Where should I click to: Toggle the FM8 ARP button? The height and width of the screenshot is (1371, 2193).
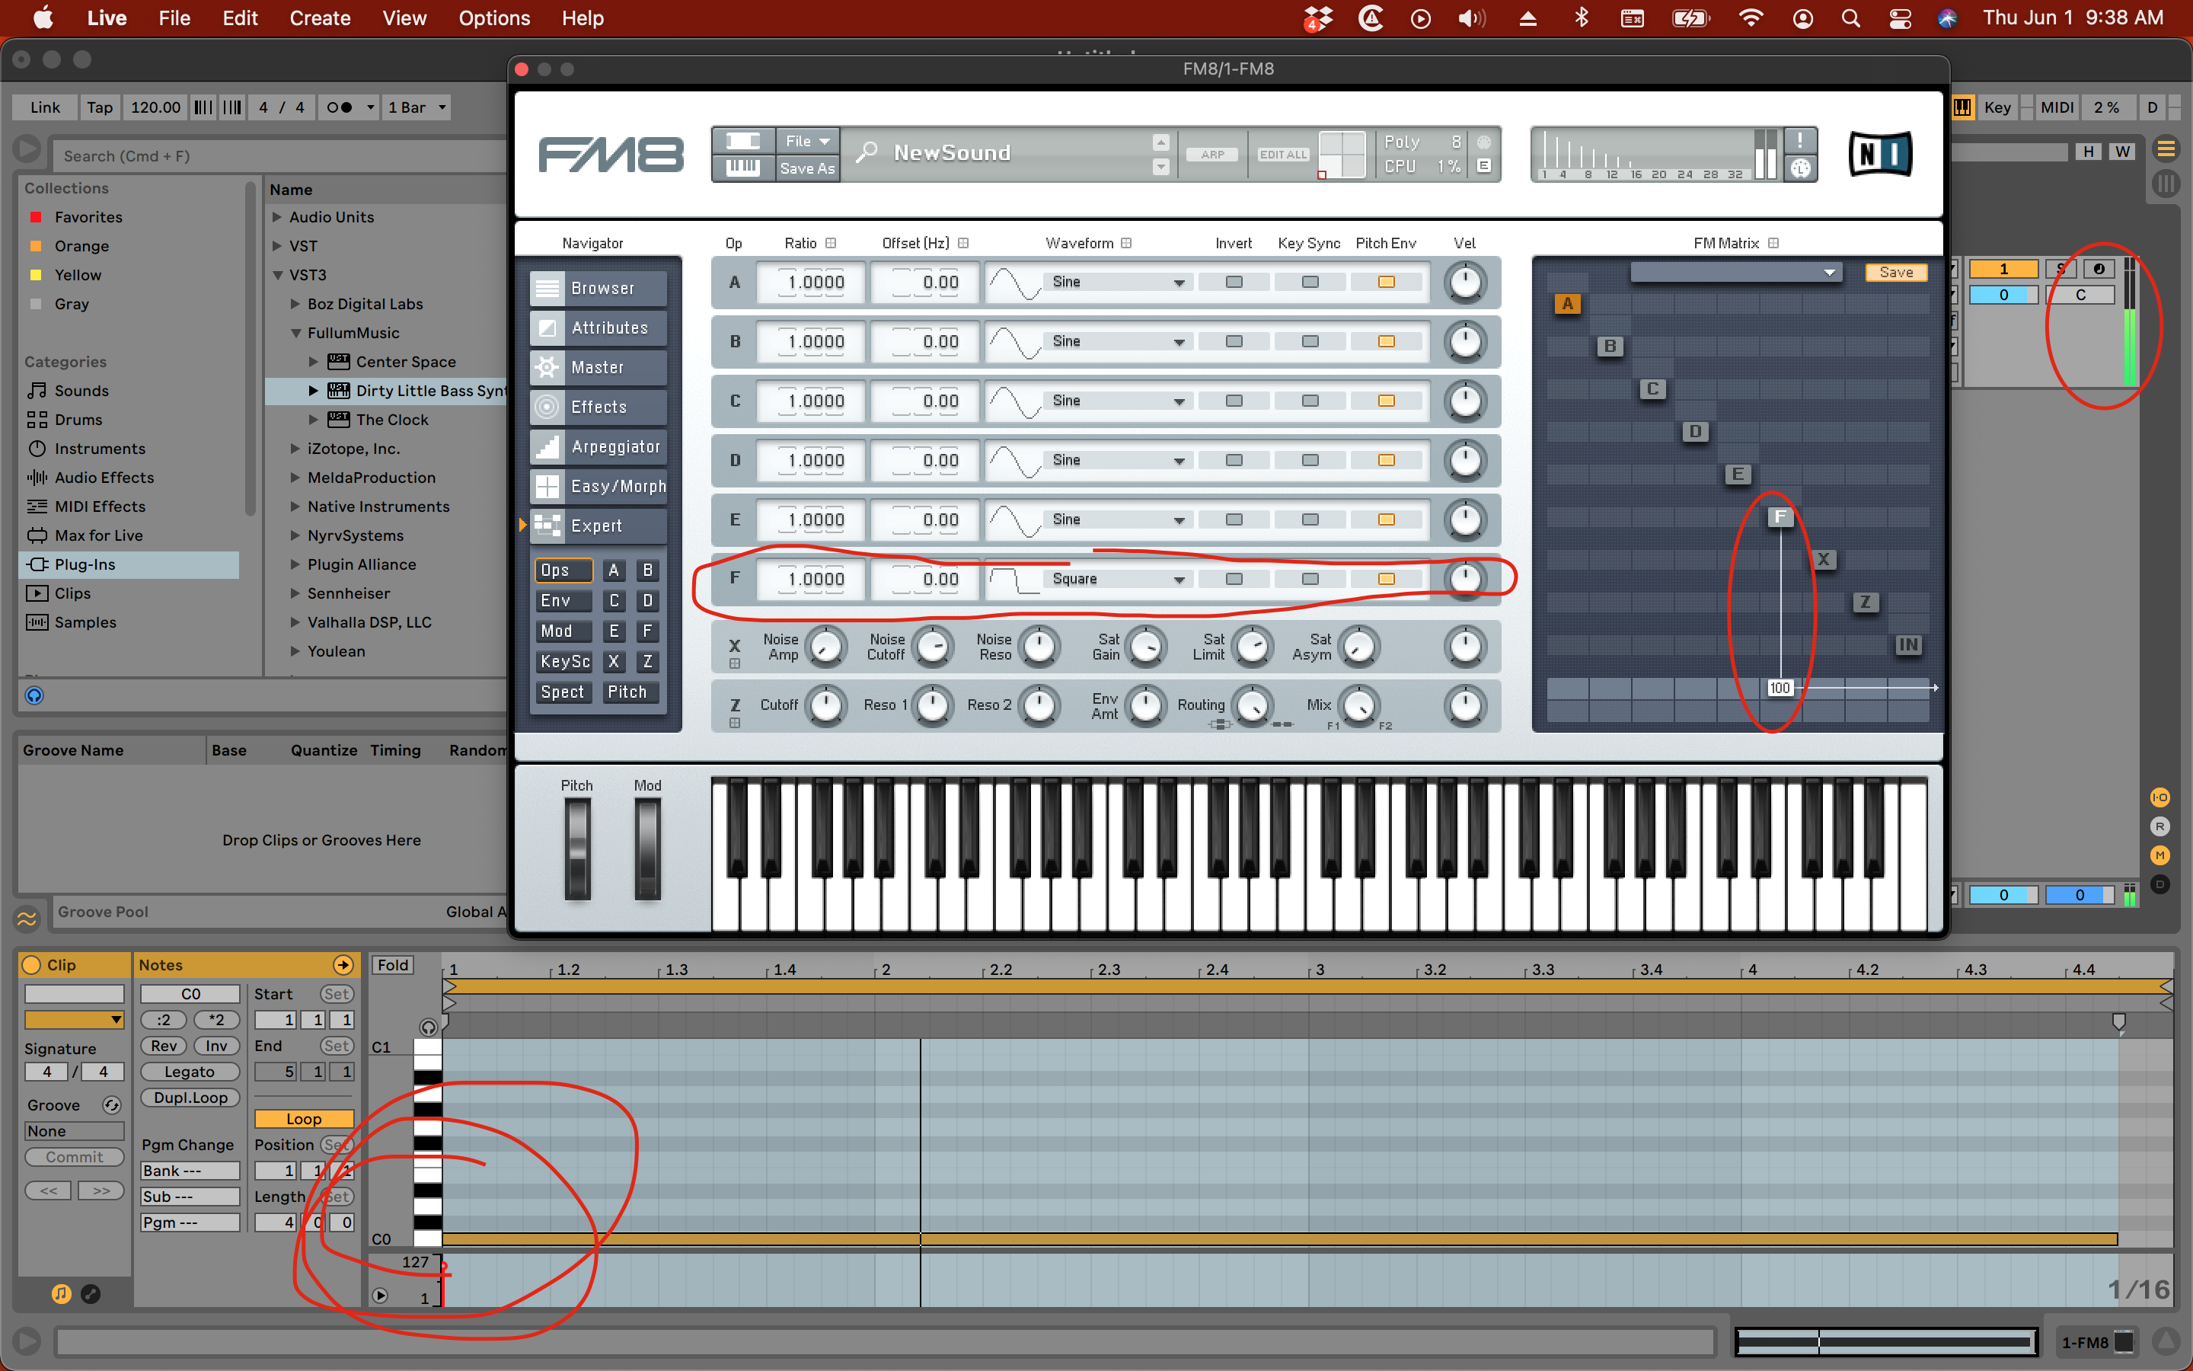(1212, 154)
